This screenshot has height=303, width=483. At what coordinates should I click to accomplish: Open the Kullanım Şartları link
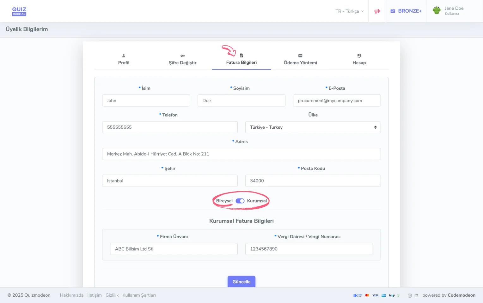click(139, 295)
